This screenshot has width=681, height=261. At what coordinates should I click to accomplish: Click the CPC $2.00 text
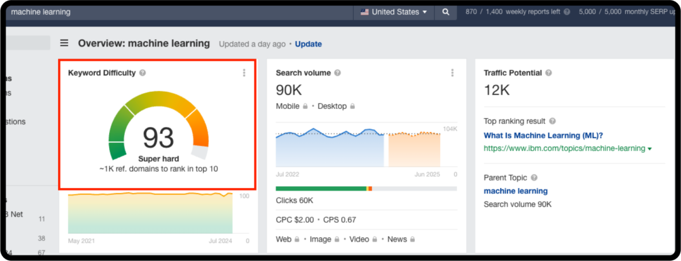295,220
